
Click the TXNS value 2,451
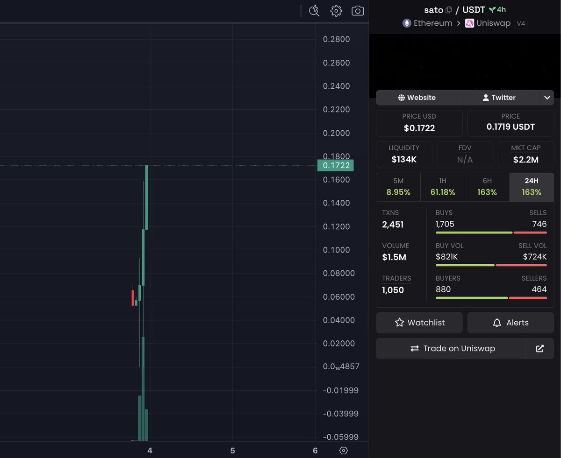click(393, 225)
